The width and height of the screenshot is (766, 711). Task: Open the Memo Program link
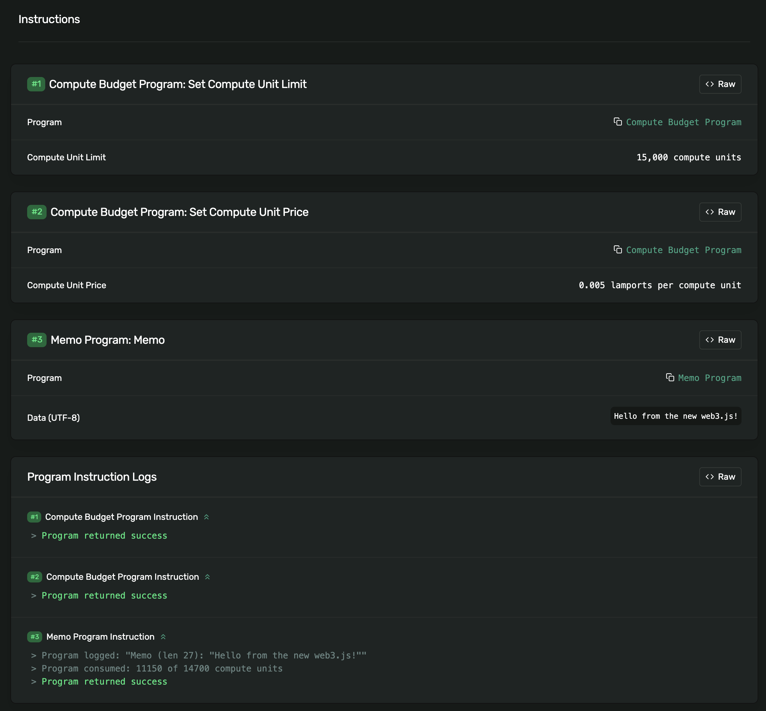[709, 378]
